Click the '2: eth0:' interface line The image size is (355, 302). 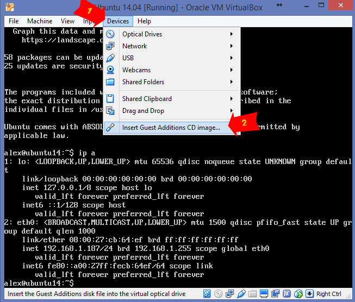coord(178,223)
